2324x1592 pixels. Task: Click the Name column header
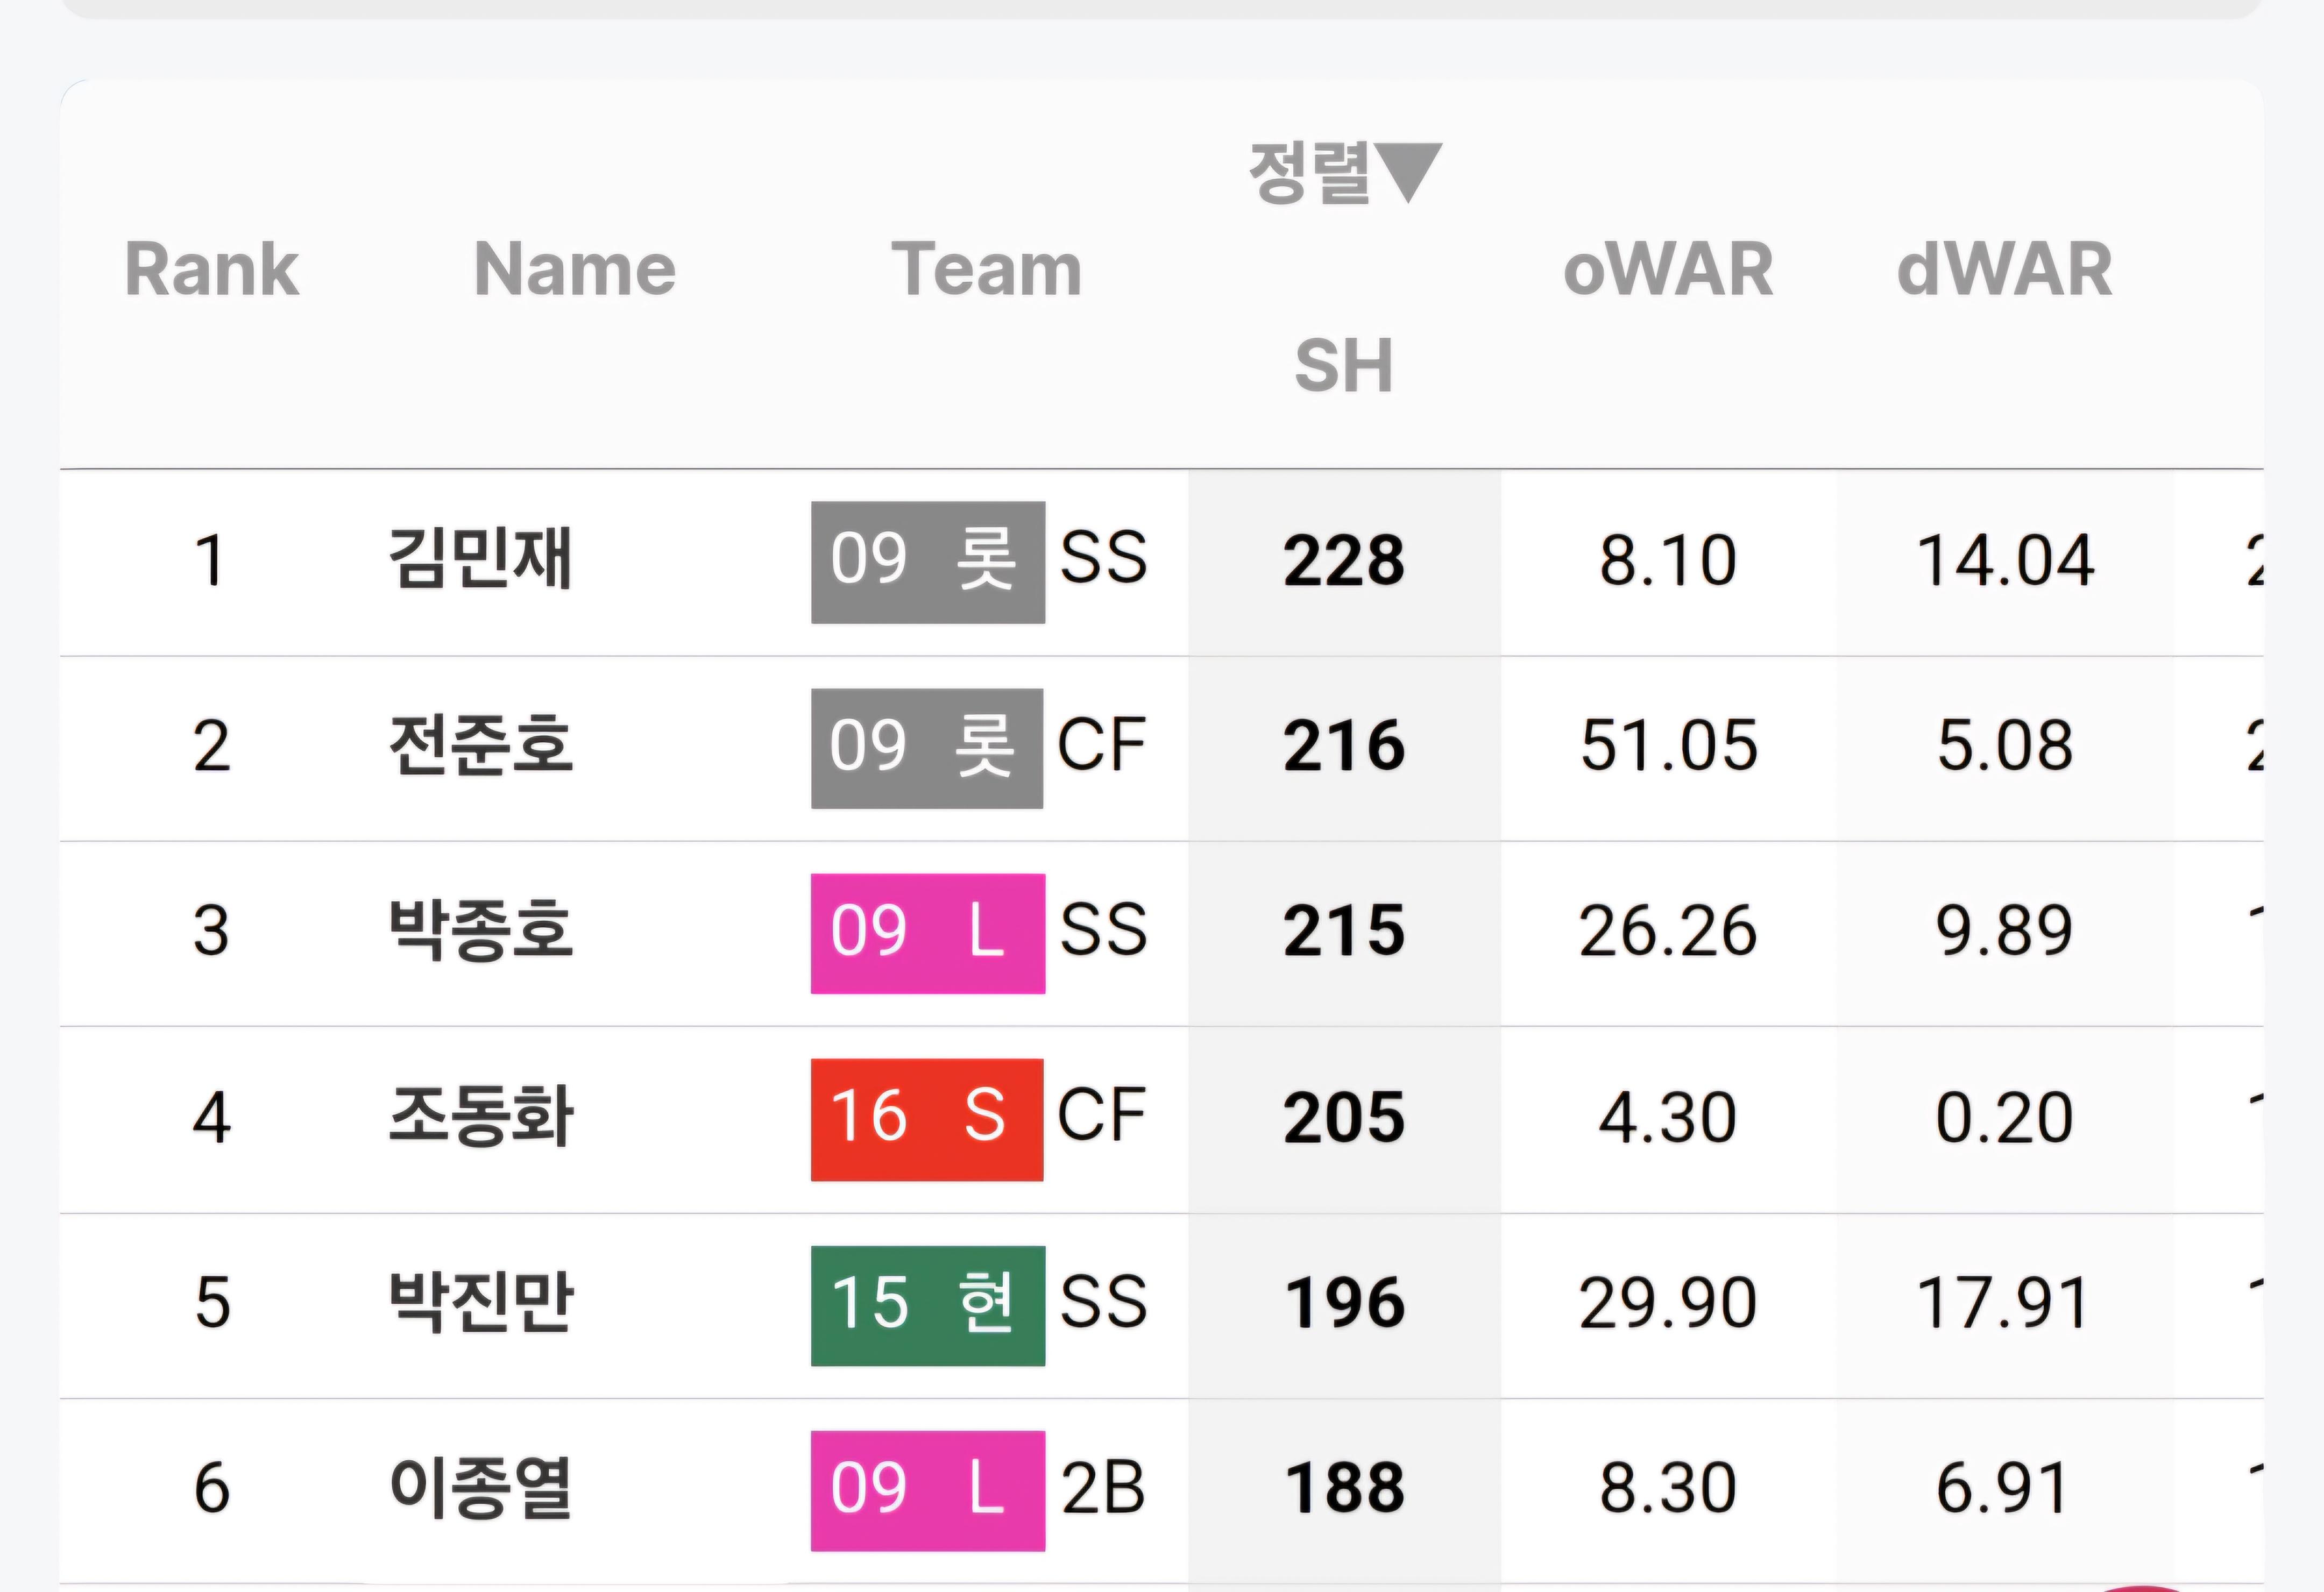pyautogui.click(x=575, y=270)
